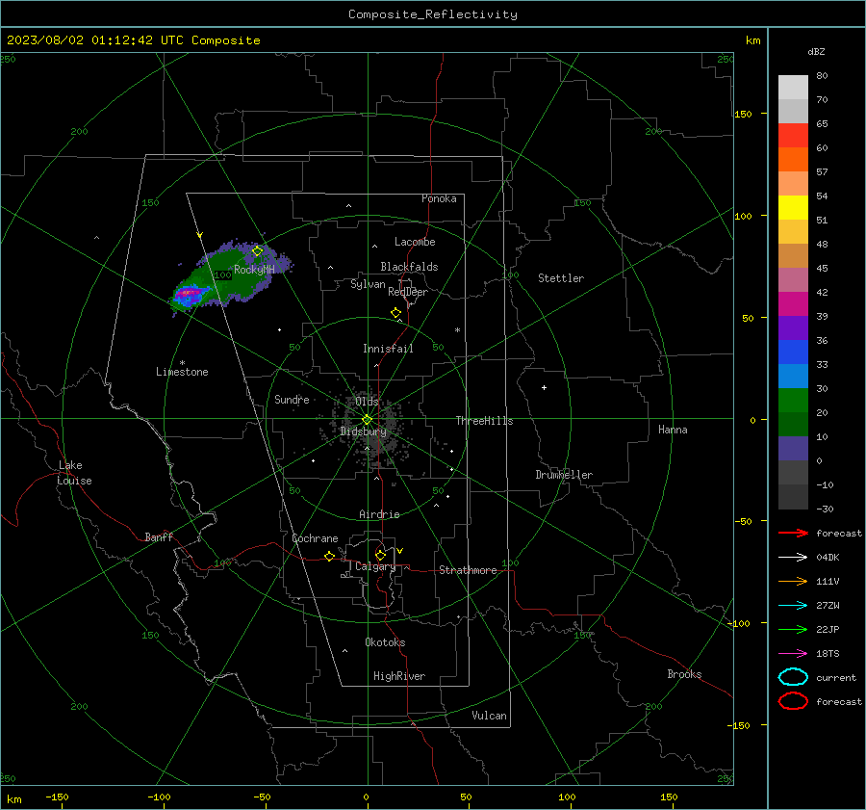The height and width of the screenshot is (810, 866).
Task: Click the magenta storm core west of RockyMH
Action: [189, 292]
